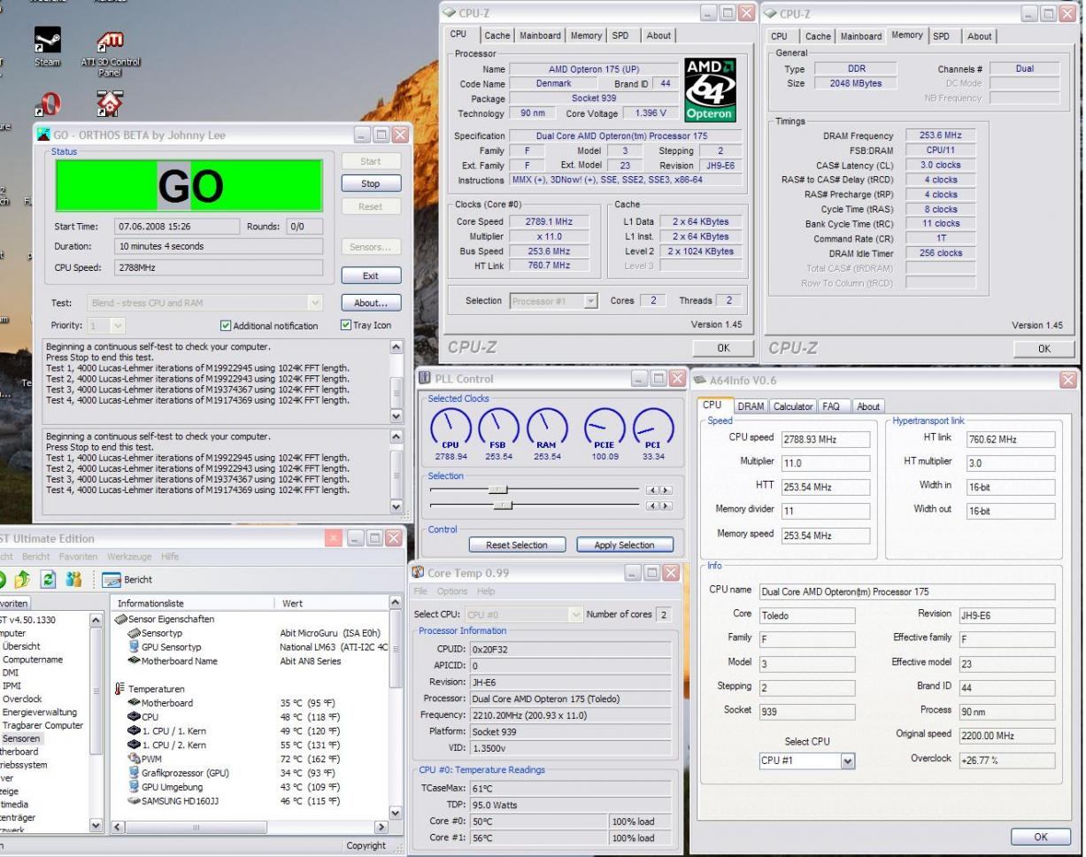The width and height of the screenshot is (1086, 857).
Task: Select Übersicht in Everest tree
Action: 21,646
